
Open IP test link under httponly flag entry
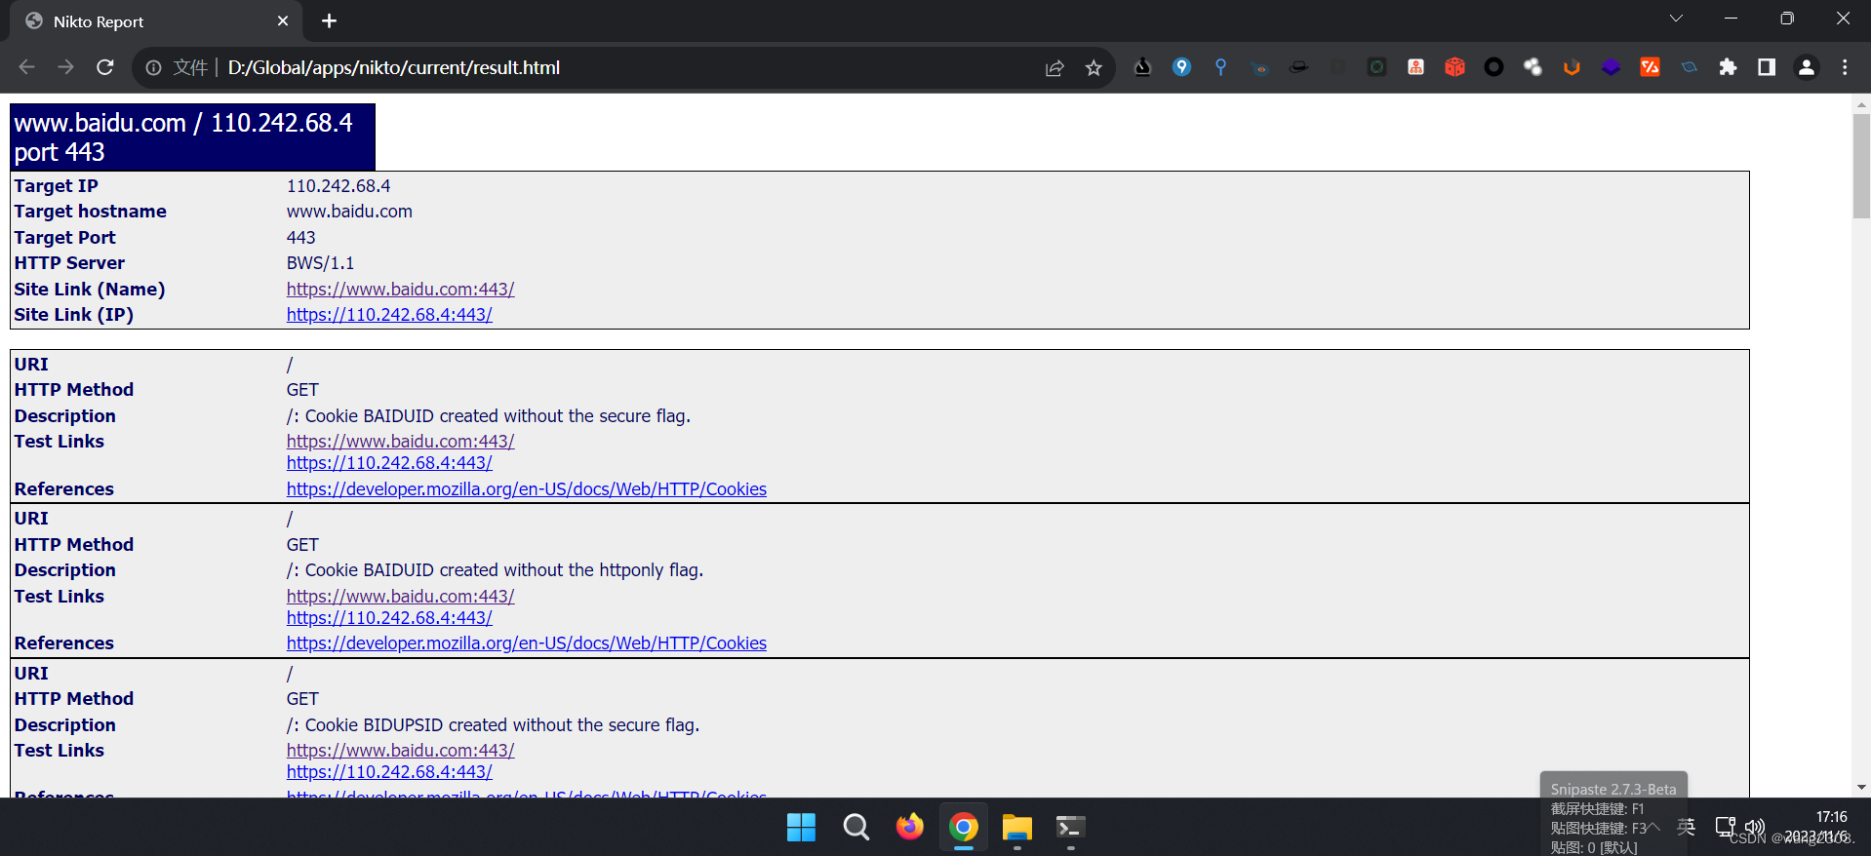389,618
